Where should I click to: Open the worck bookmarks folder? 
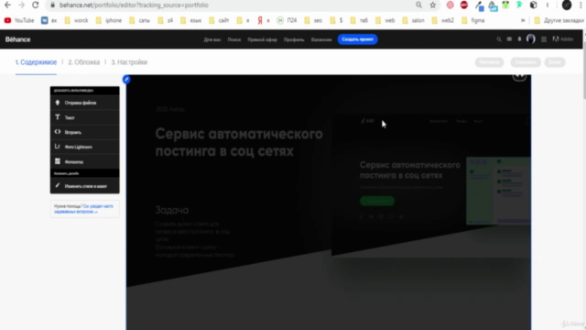point(77,20)
